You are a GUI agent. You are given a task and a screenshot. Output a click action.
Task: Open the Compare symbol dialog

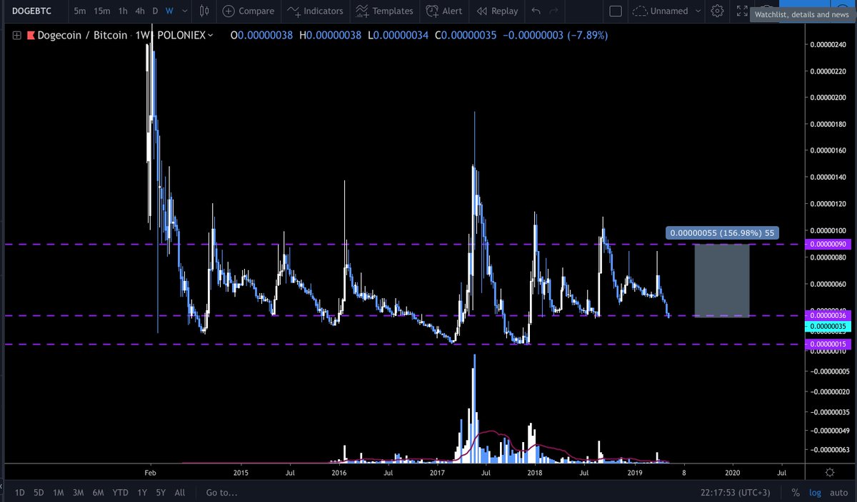point(248,11)
